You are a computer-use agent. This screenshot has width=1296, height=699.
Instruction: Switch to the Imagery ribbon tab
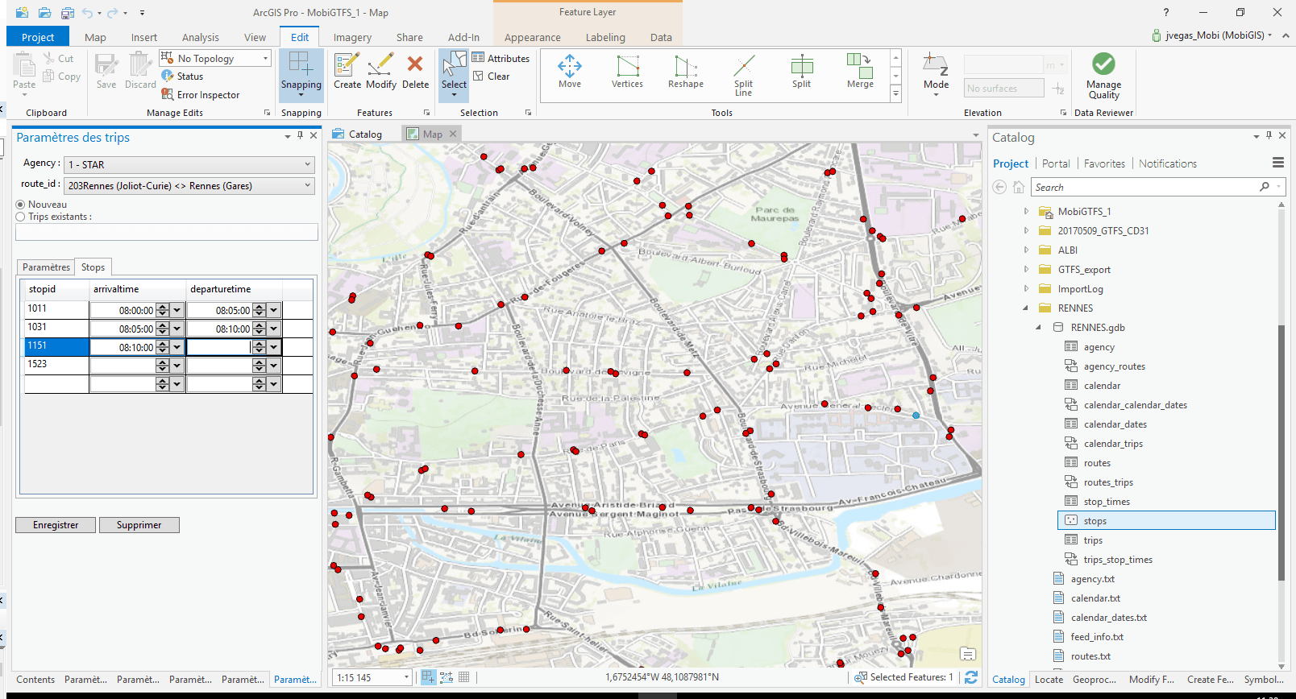(x=352, y=37)
